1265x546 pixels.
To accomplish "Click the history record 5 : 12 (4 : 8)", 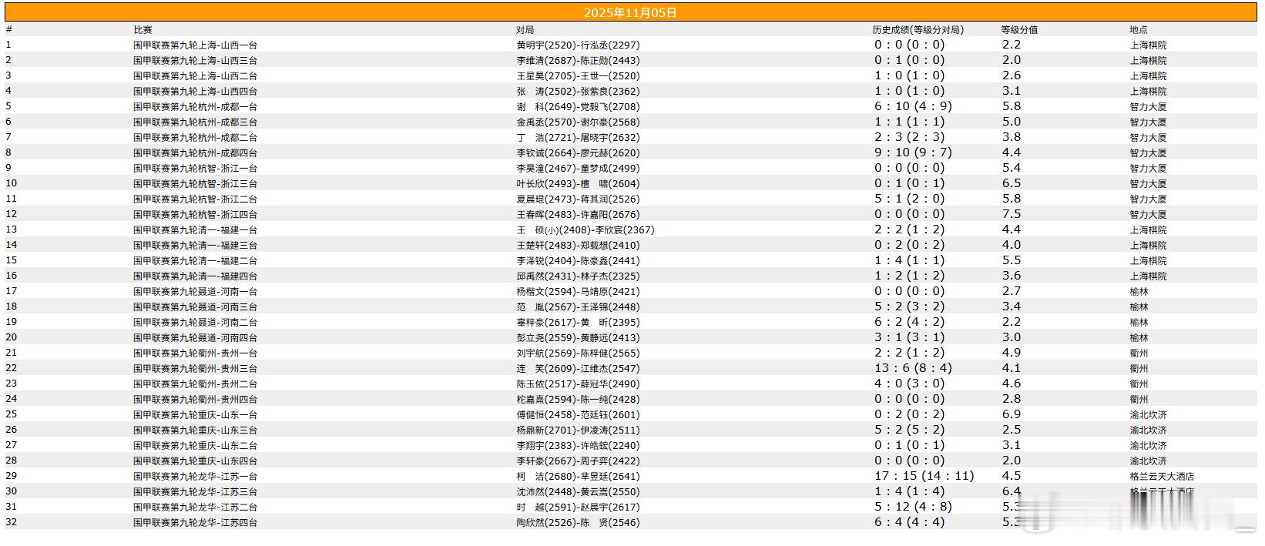I will coord(913,507).
